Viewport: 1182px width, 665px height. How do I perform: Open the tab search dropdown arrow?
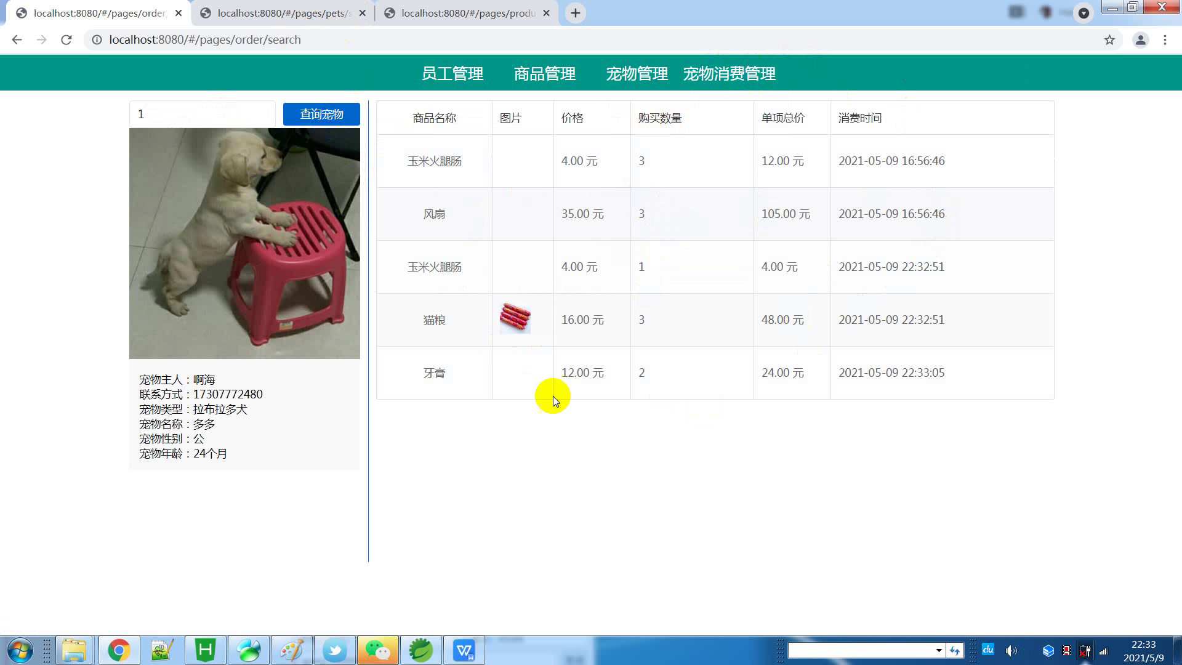click(1083, 13)
